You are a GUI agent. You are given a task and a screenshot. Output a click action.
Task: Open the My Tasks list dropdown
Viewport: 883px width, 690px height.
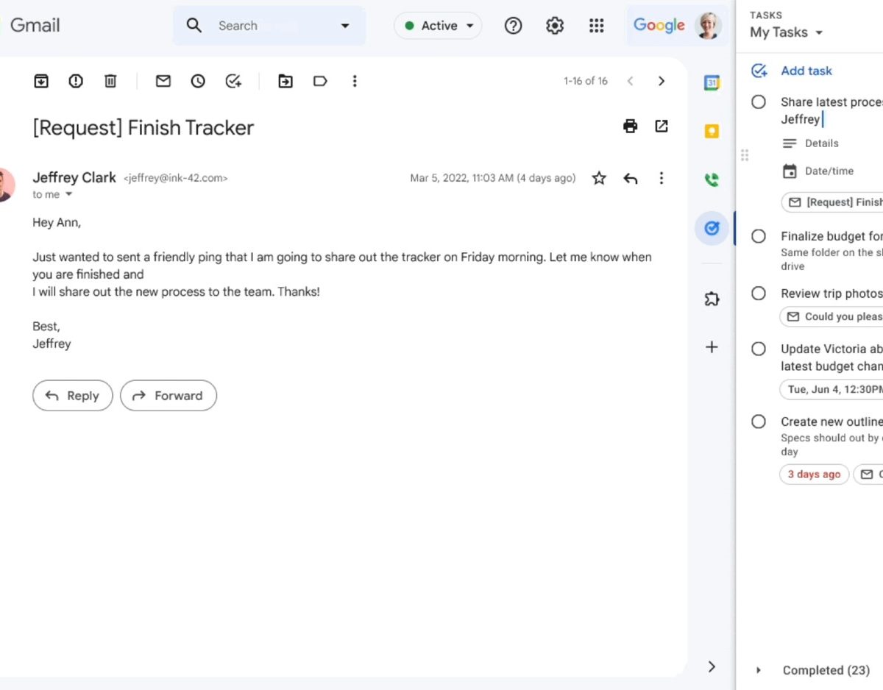[x=786, y=32]
